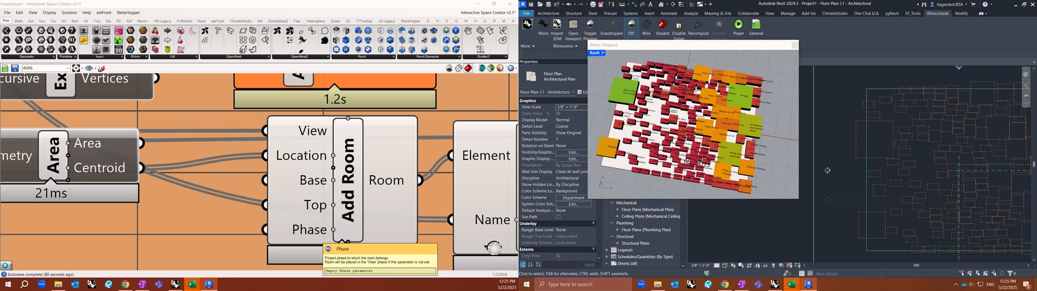Switch Revit preview to Shaded mode

click(662, 26)
